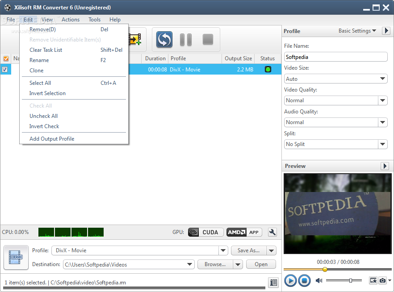Click the Browse... button

tap(215, 264)
